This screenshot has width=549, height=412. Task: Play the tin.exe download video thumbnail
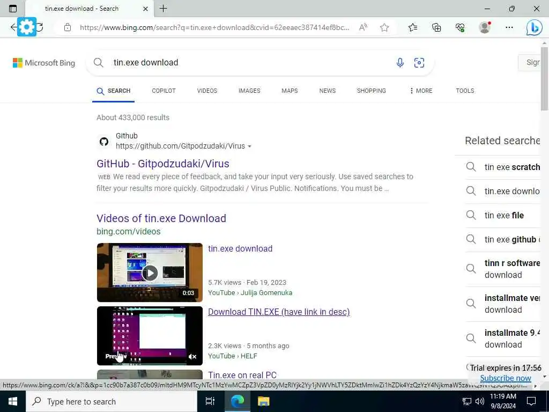pos(150,273)
